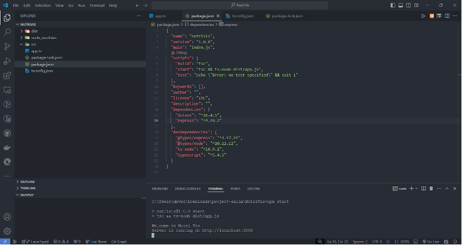Open remote window indicator in status bar
462x245 pixels.
5,242
